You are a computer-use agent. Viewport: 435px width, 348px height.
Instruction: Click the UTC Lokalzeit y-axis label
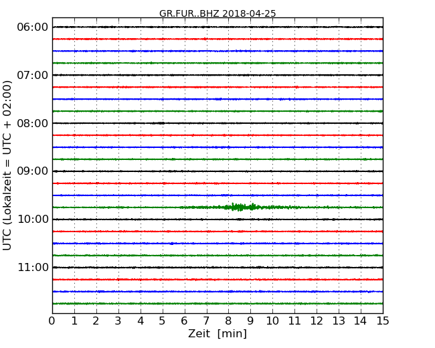click(x=7, y=165)
